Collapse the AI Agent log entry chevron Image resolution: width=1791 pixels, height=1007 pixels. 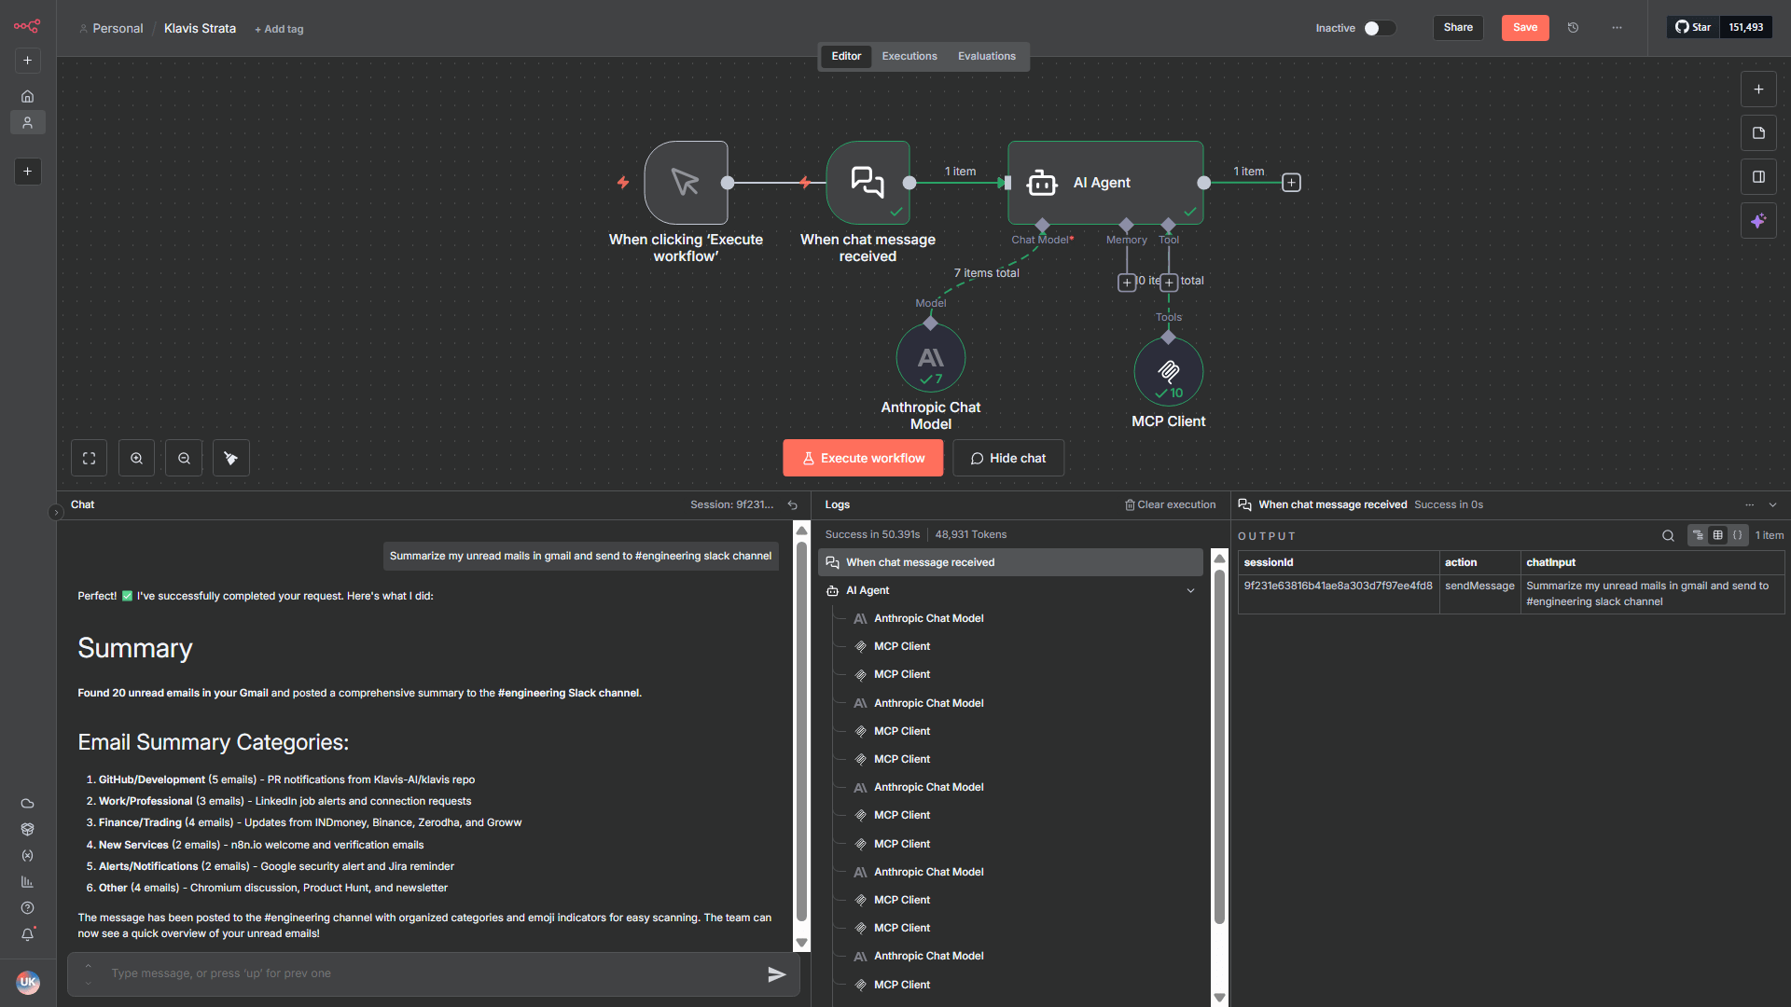pyautogui.click(x=1190, y=590)
